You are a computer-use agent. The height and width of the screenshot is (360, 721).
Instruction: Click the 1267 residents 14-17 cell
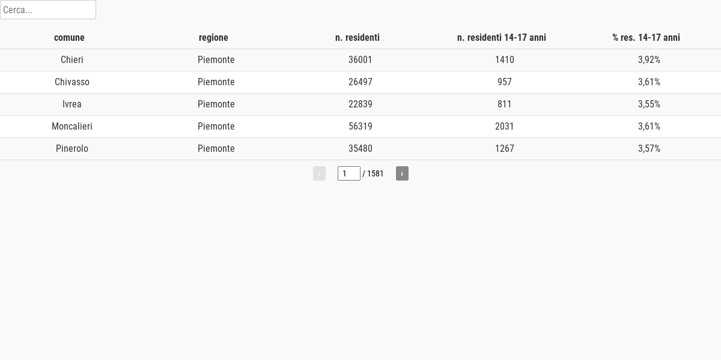coord(505,149)
